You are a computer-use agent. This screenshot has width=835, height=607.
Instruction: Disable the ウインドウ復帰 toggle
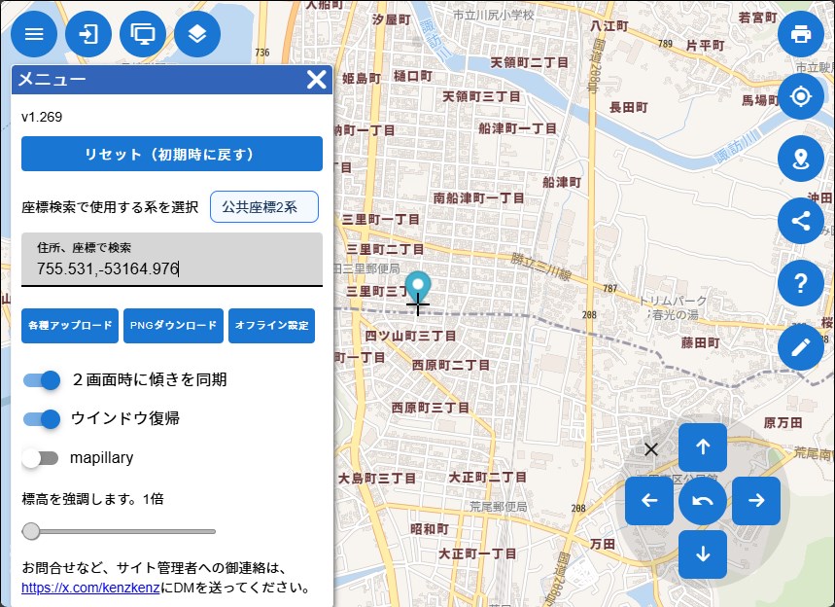pos(42,418)
